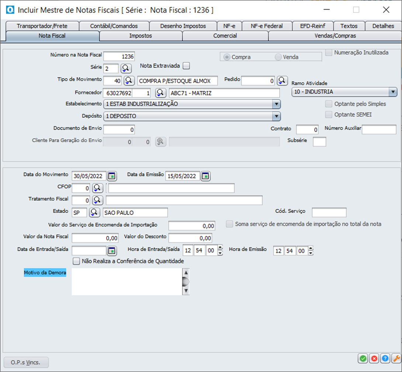Toggle Optante SEMEI checkbox
This screenshot has width=402, height=372.
pos(329,115)
